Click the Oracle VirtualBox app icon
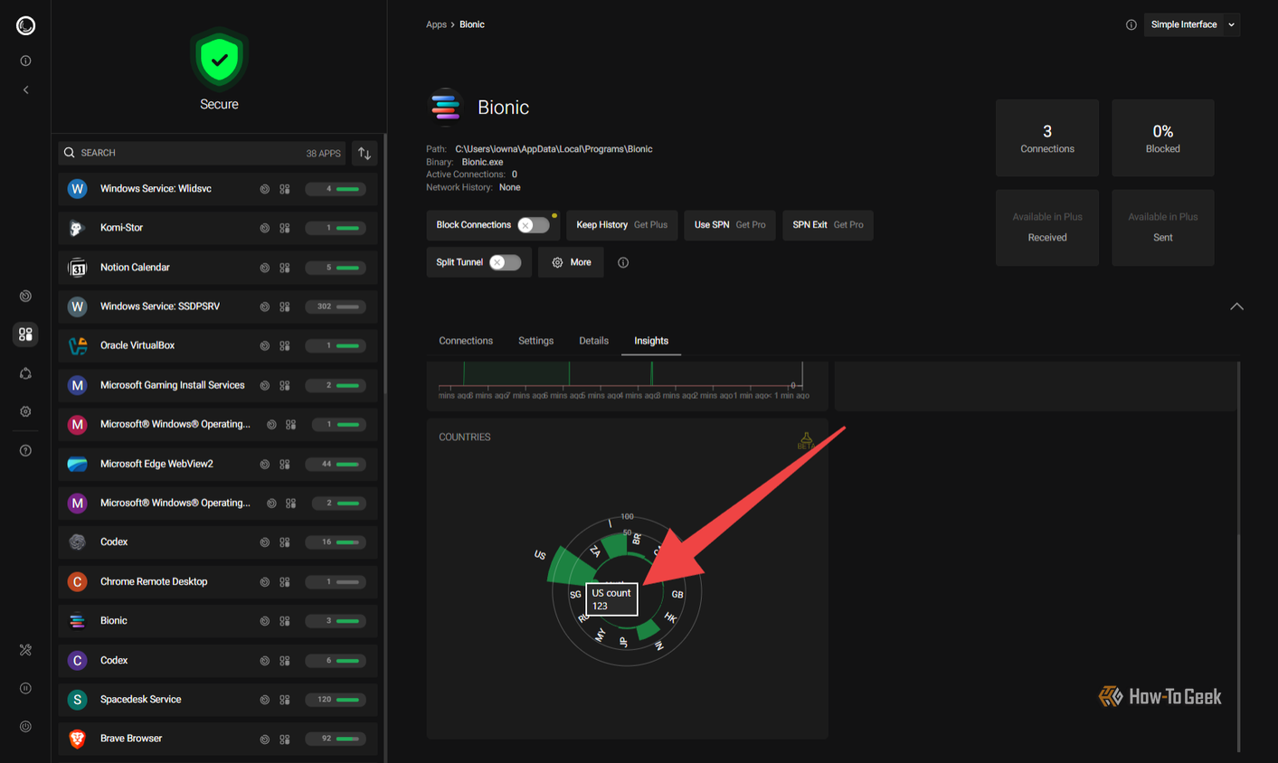The image size is (1278, 763). click(x=78, y=345)
